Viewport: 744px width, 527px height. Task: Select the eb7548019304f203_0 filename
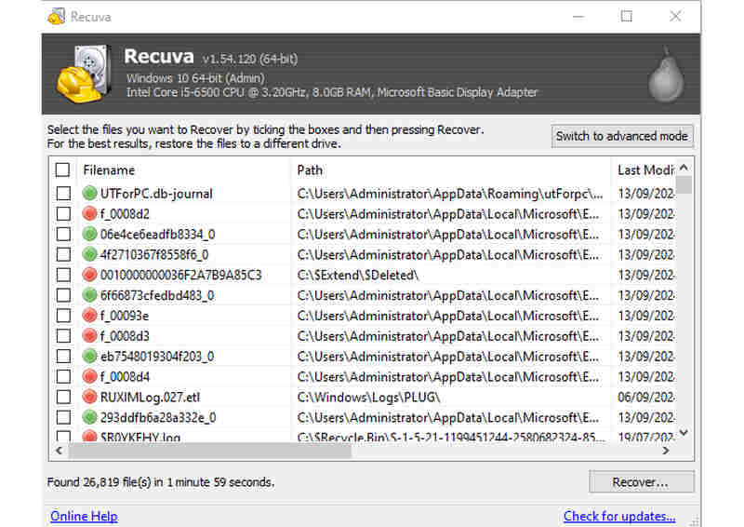coord(157,357)
